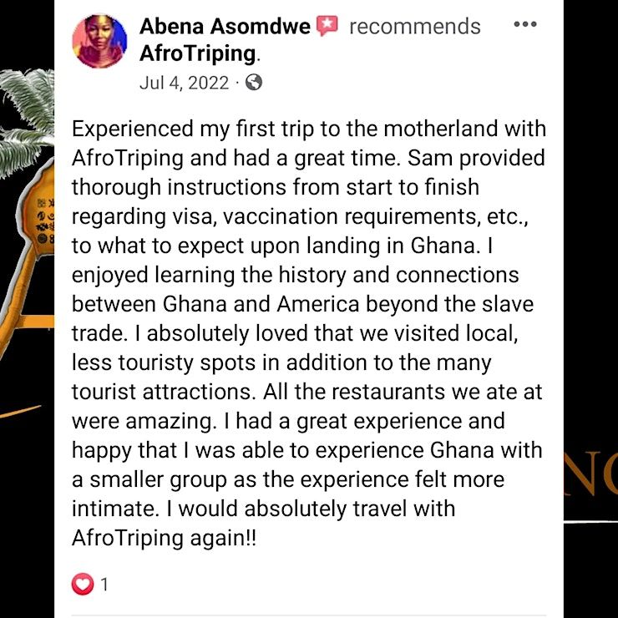The width and height of the screenshot is (618, 618).
Task: Click the word "recommends" in post header
Action: [x=414, y=27]
